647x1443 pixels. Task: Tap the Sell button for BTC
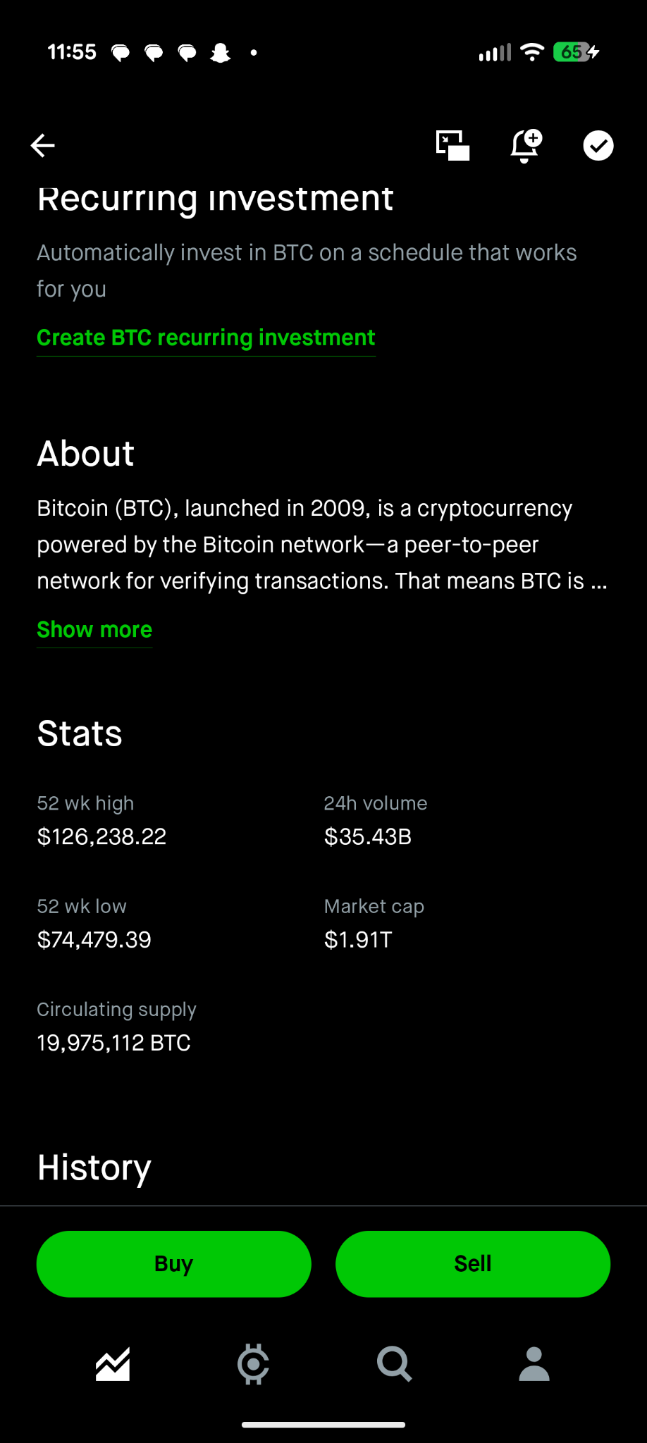(472, 1263)
